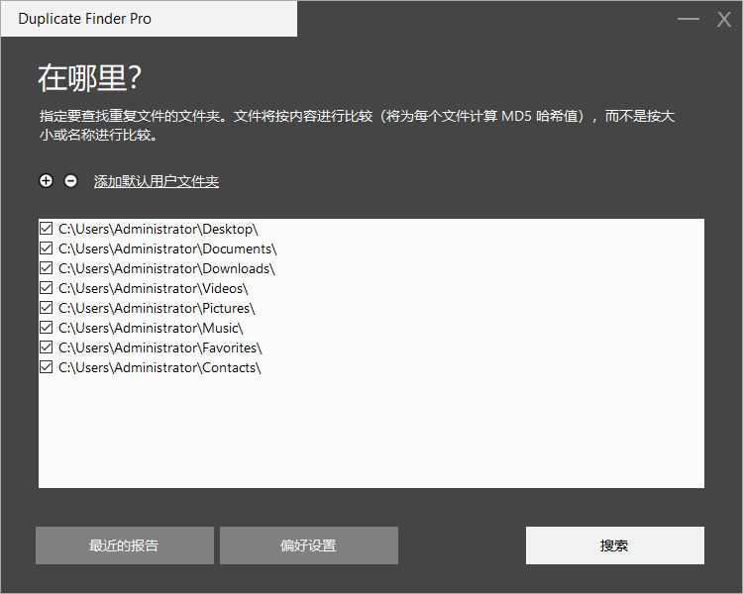
Task: Start the scan with 搜索 button
Action: [x=615, y=545]
